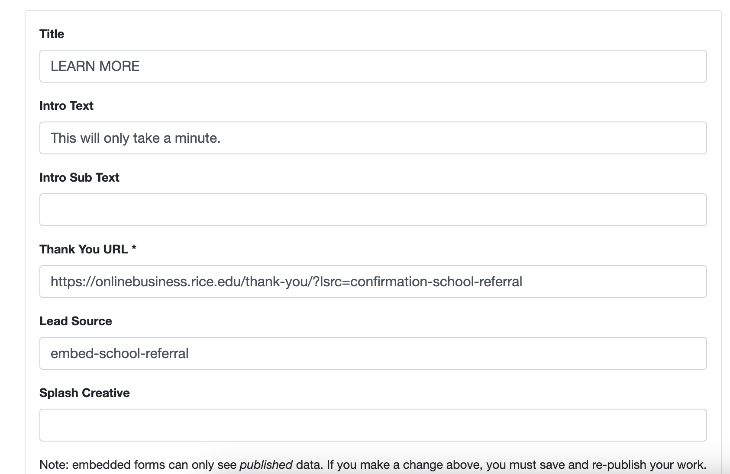
Task: Click the "This will only take a minute." text
Action: (136, 138)
